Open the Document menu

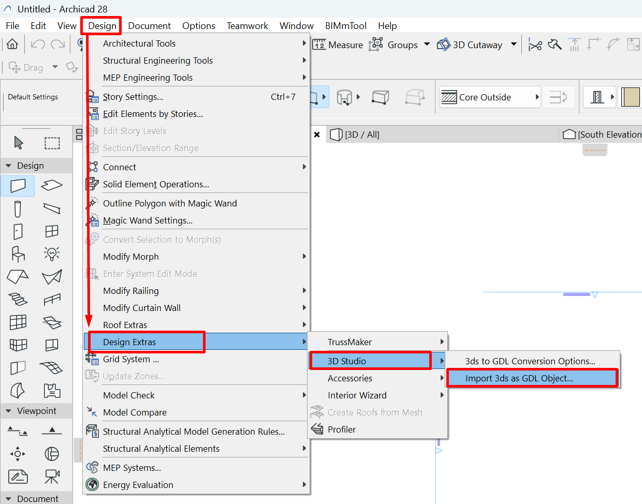point(149,26)
